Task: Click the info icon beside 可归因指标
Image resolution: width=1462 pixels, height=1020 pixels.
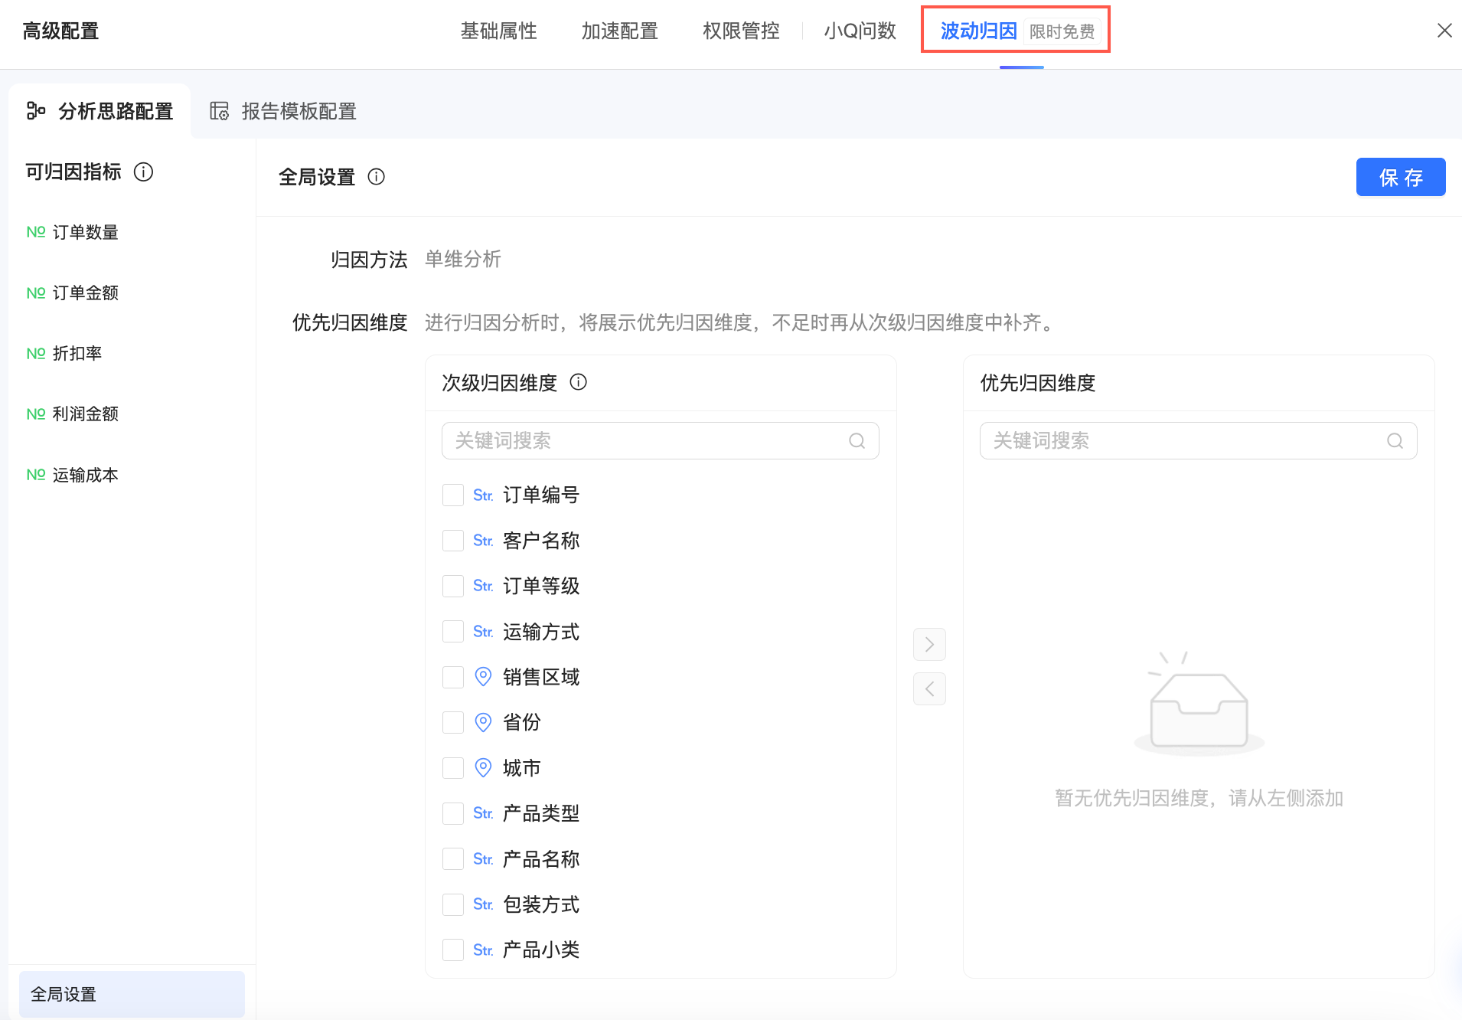Action: pos(143,172)
